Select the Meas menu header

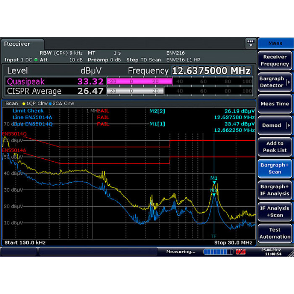[275, 44]
